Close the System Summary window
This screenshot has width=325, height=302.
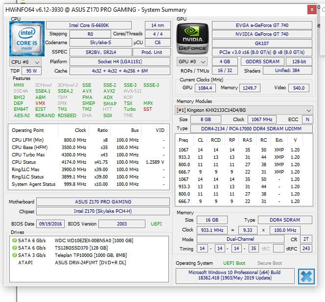point(311,9)
